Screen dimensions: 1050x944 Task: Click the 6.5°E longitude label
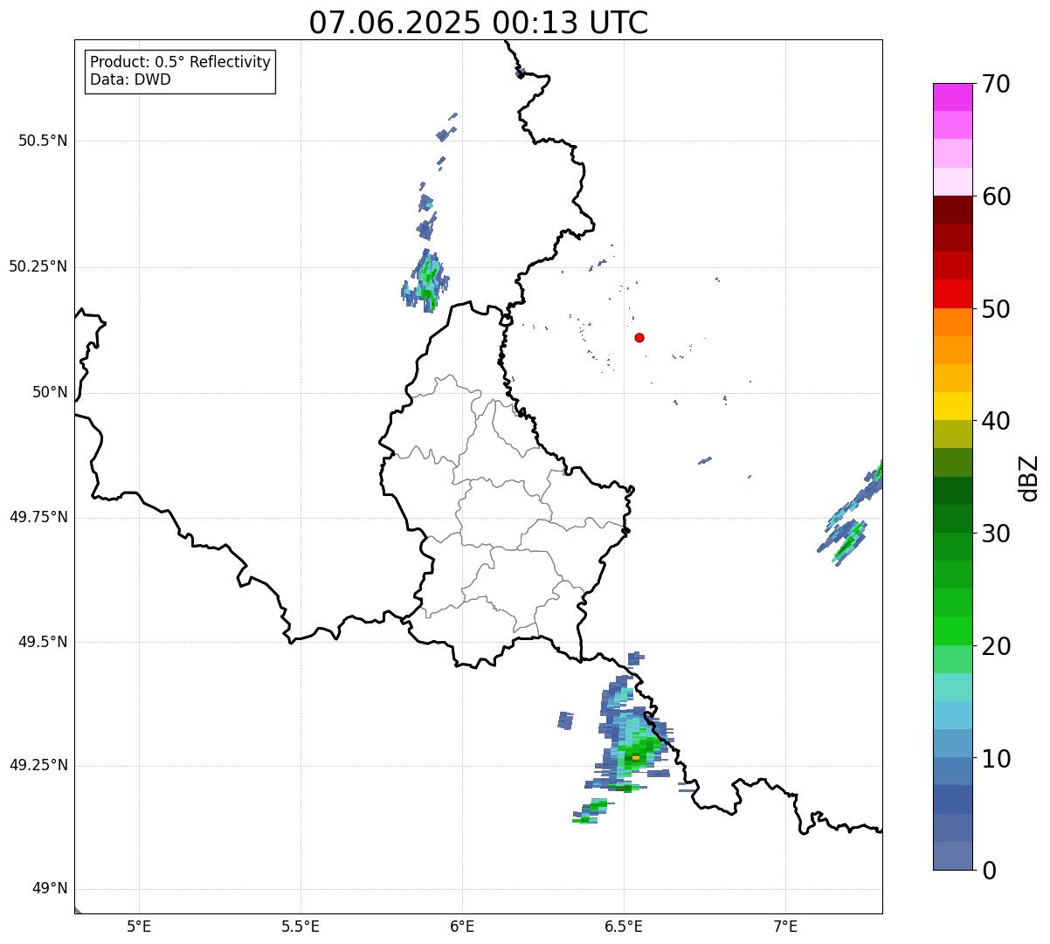click(x=624, y=926)
